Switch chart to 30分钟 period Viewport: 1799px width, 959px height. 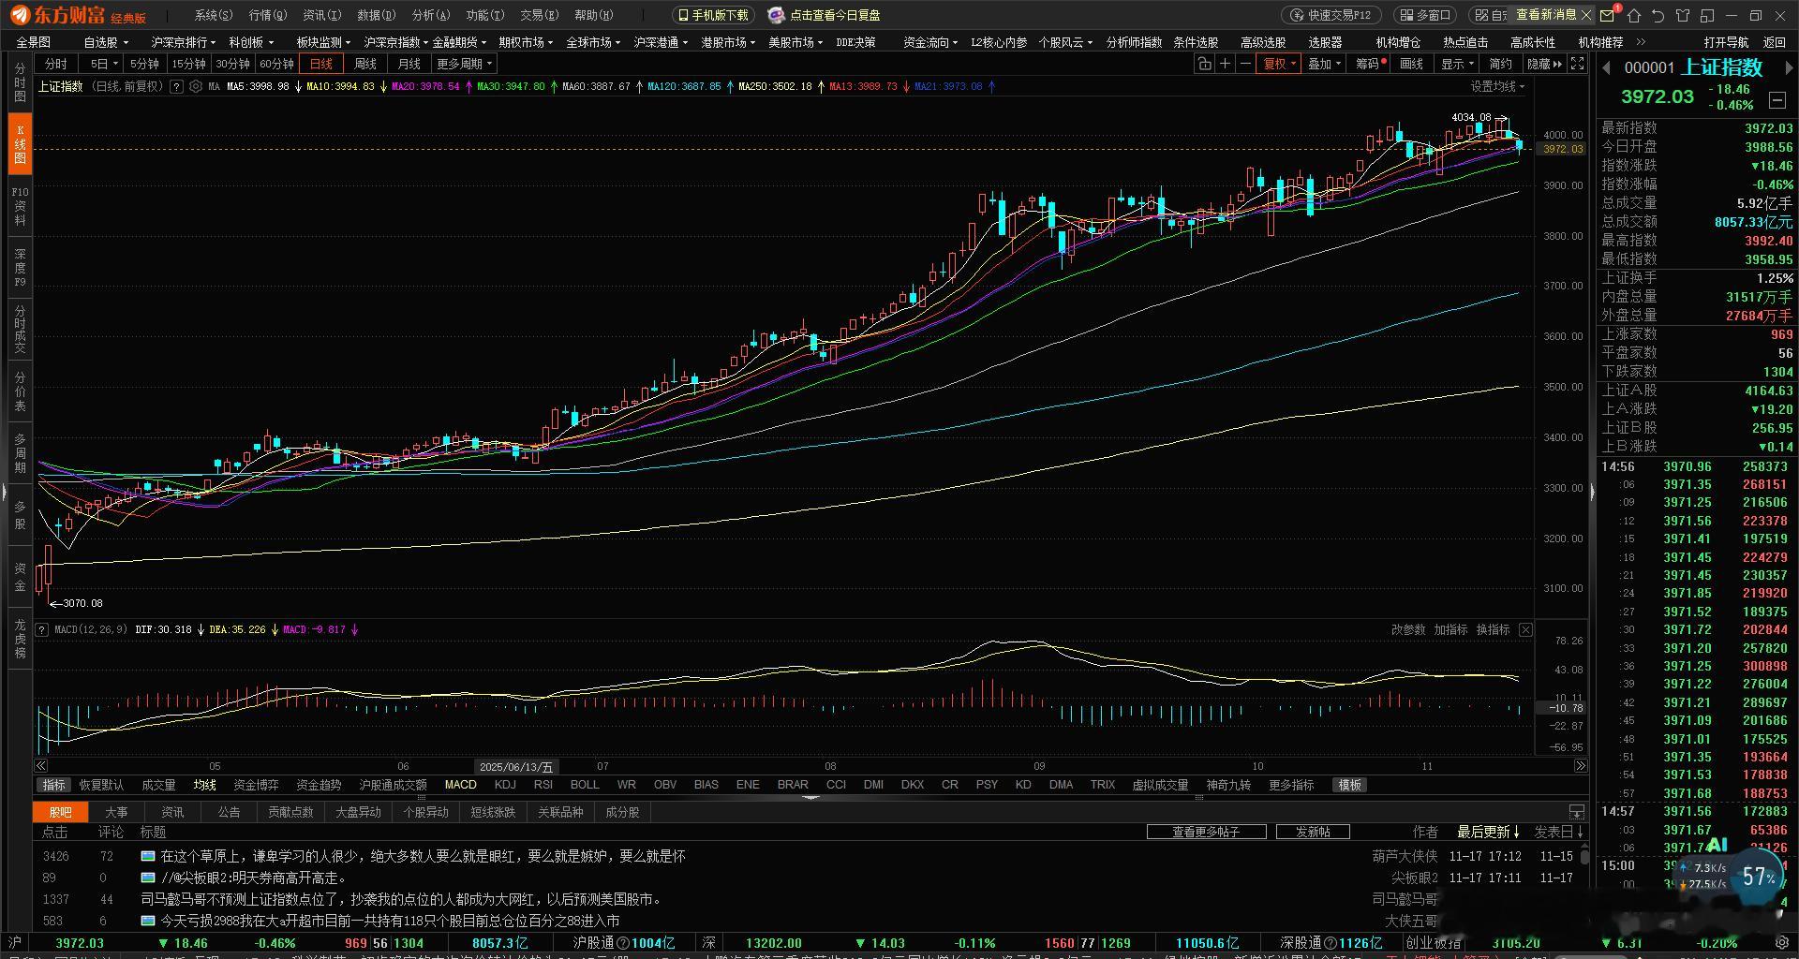click(x=232, y=64)
